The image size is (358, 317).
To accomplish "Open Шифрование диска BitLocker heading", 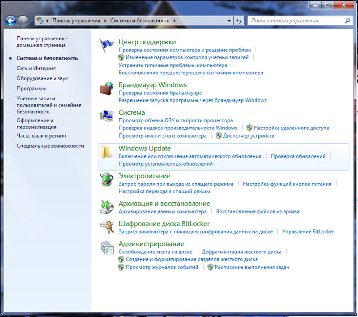I will pos(164,223).
